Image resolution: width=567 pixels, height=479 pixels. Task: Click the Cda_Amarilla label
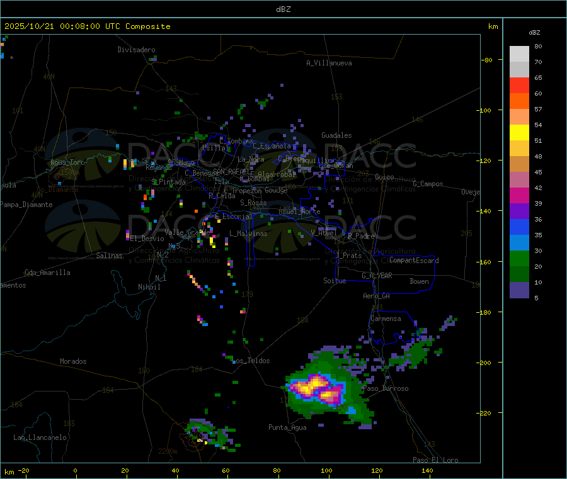click(47, 273)
